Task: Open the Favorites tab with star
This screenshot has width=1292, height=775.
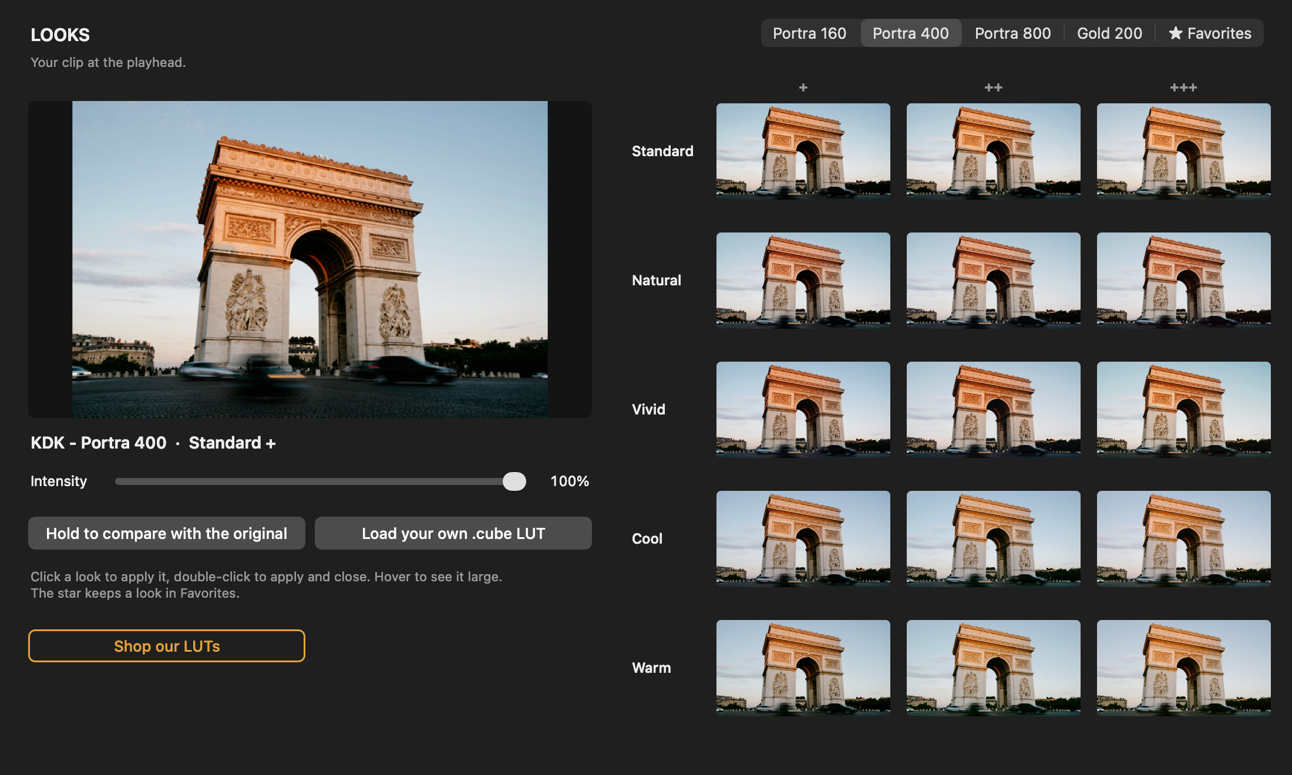Action: (1210, 33)
